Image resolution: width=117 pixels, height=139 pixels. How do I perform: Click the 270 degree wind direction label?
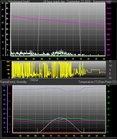(8, 66)
